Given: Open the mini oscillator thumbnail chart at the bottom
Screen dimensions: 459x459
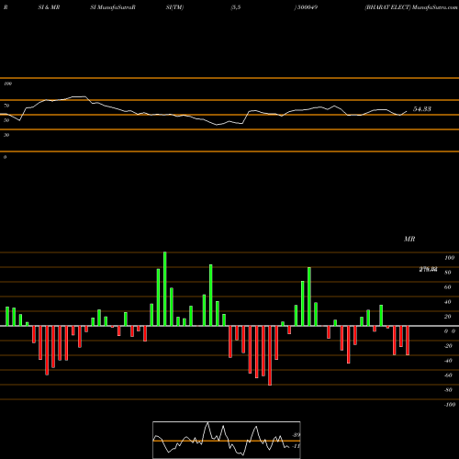Looking at the screenshot, I should tap(227, 440).
